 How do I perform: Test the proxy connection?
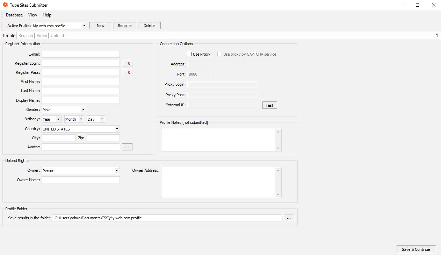click(x=269, y=105)
